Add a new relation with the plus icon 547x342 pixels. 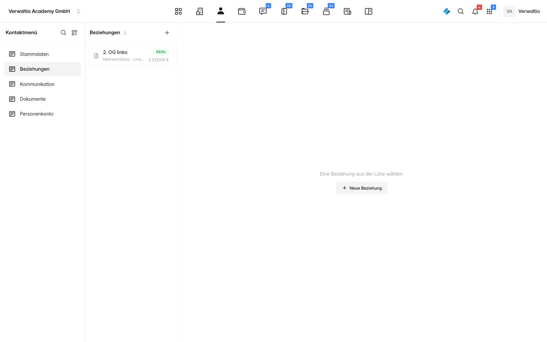pos(167,33)
